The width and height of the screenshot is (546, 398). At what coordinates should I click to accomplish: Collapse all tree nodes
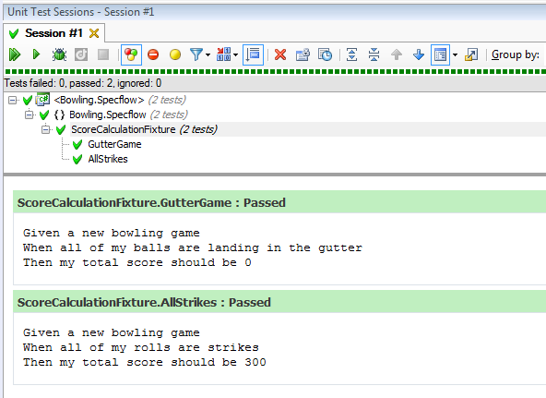(x=374, y=54)
